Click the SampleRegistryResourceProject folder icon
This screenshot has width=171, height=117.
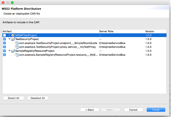[13, 51]
